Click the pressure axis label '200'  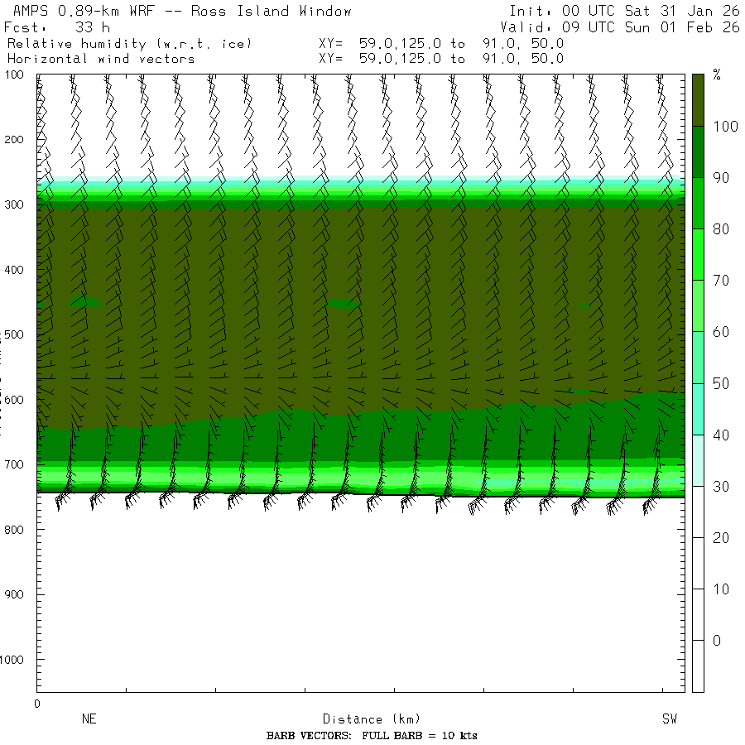point(14,140)
